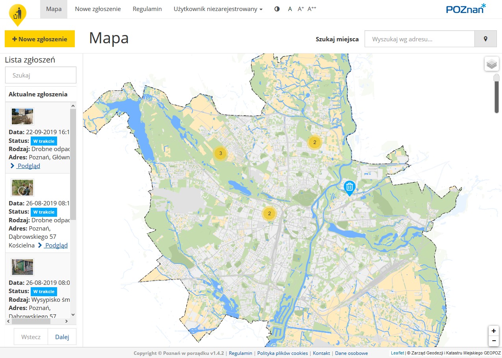The width and height of the screenshot is (502, 358).
Task: Set the largest font size A++
Action: [x=312, y=9]
